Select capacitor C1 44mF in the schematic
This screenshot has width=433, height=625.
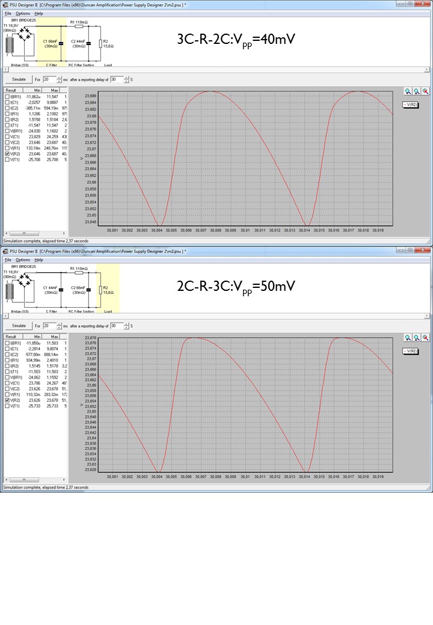(61, 290)
